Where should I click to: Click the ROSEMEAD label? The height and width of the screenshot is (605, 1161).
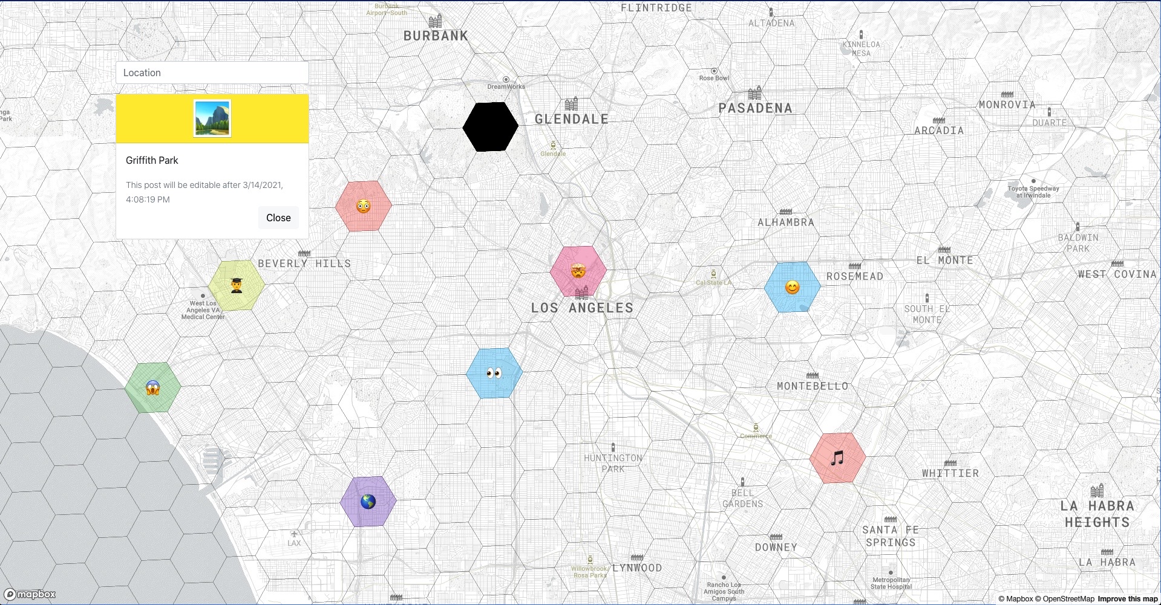855,276
